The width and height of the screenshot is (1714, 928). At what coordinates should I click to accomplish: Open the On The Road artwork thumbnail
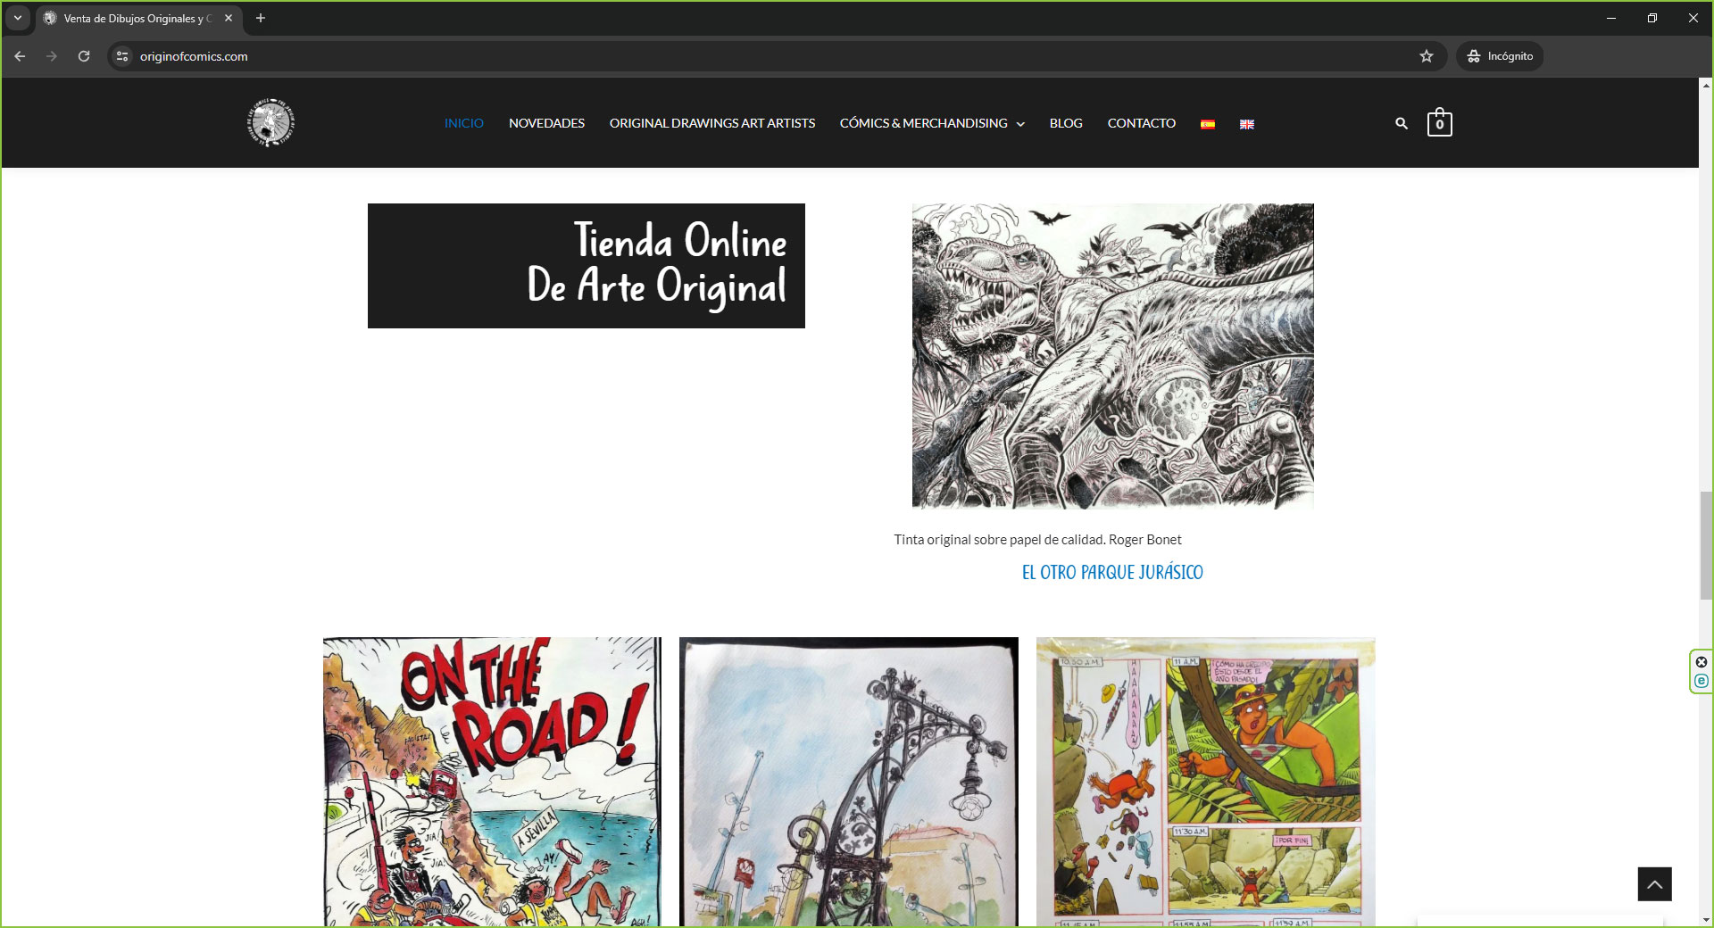coord(492,781)
